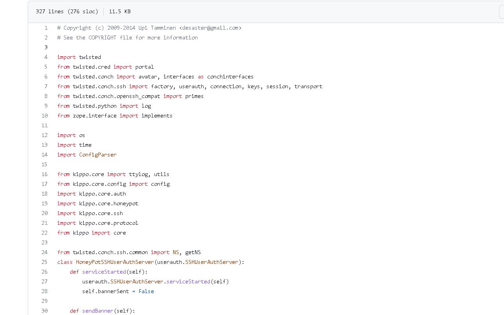
Task: Click the ConfigParser import name
Action: point(98,155)
